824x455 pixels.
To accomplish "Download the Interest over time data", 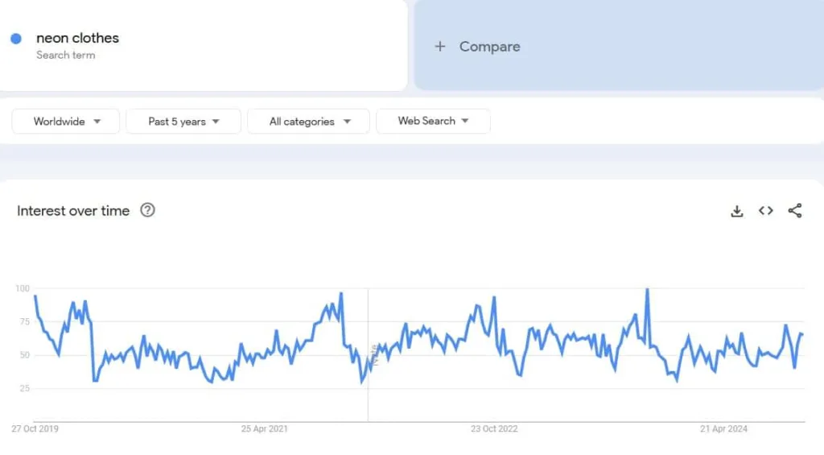I will [x=736, y=211].
